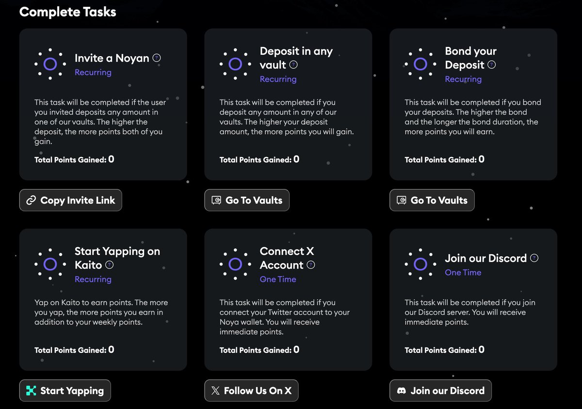Click the question mark beside Bond your Deposit
The image size is (582, 409).
[492, 64]
